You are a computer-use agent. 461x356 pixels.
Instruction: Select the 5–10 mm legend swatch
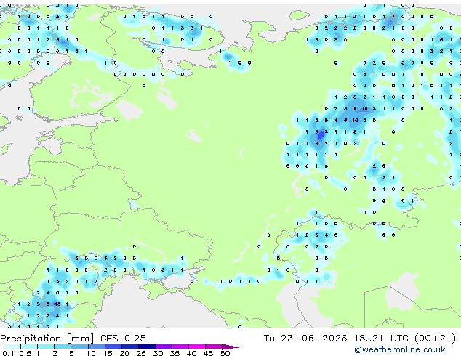[x=79, y=347]
